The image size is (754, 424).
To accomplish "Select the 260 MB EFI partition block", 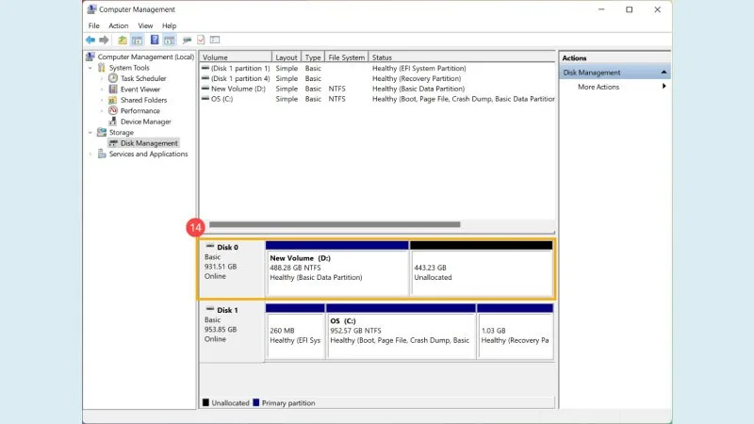I will point(295,332).
